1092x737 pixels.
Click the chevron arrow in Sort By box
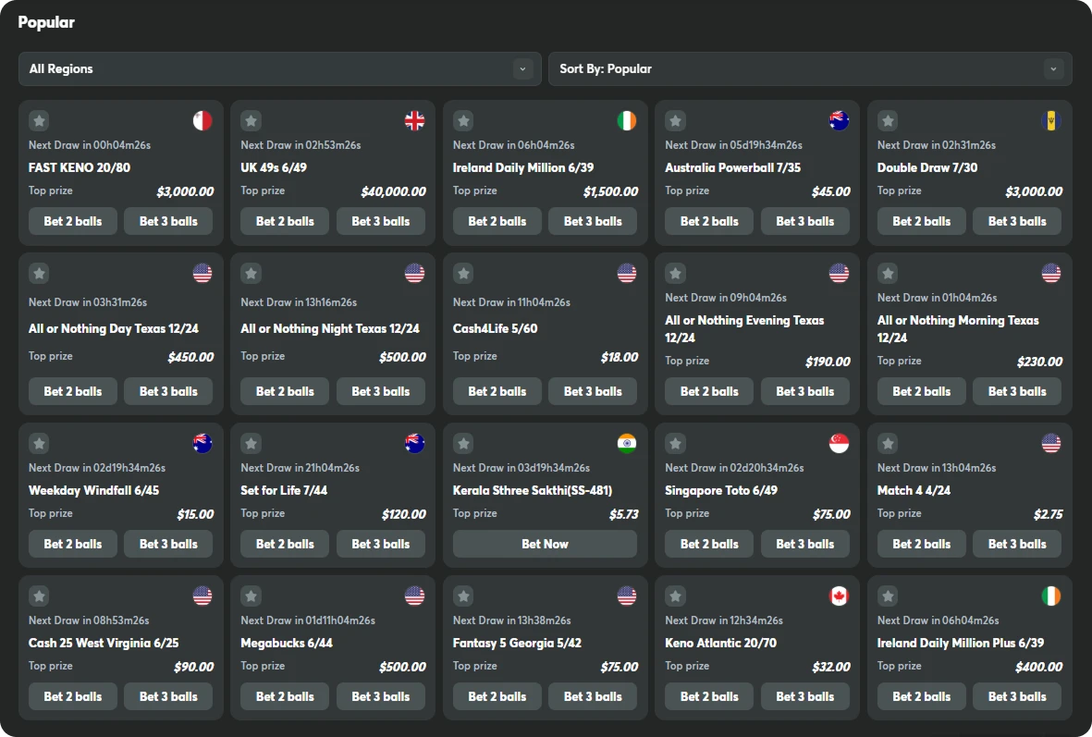1053,69
